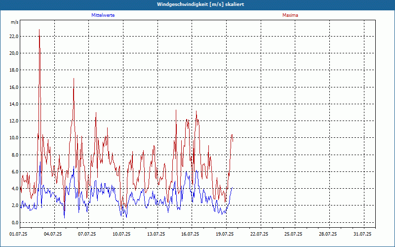The width and height of the screenshot is (395, 247).
Task: Click the '22,0' y-axis value
Action: [13, 36]
